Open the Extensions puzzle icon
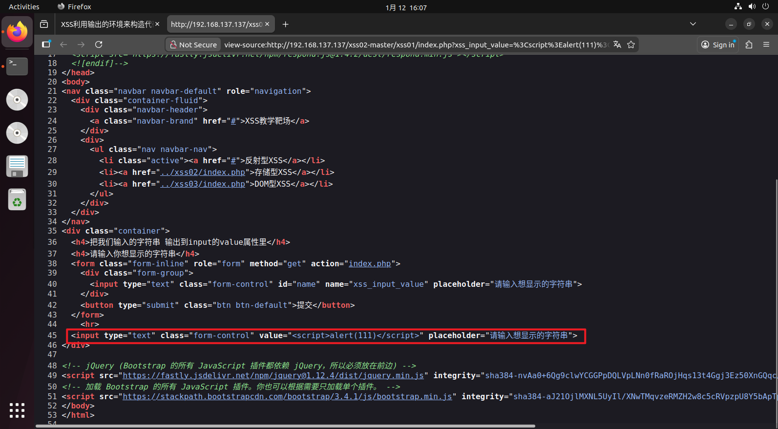The width and height of the screenshot is (778, 429). pos(749,44)
